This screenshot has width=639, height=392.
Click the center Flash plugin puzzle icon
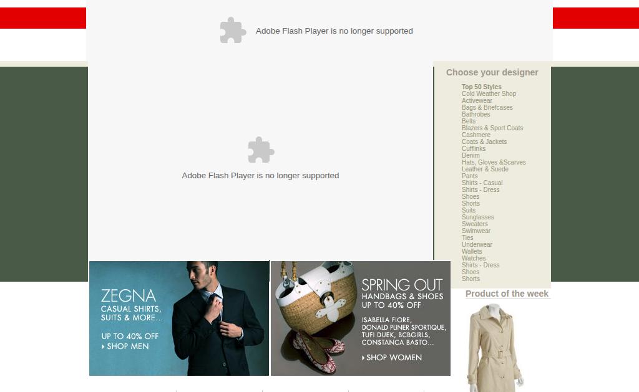tap(261, 150)
